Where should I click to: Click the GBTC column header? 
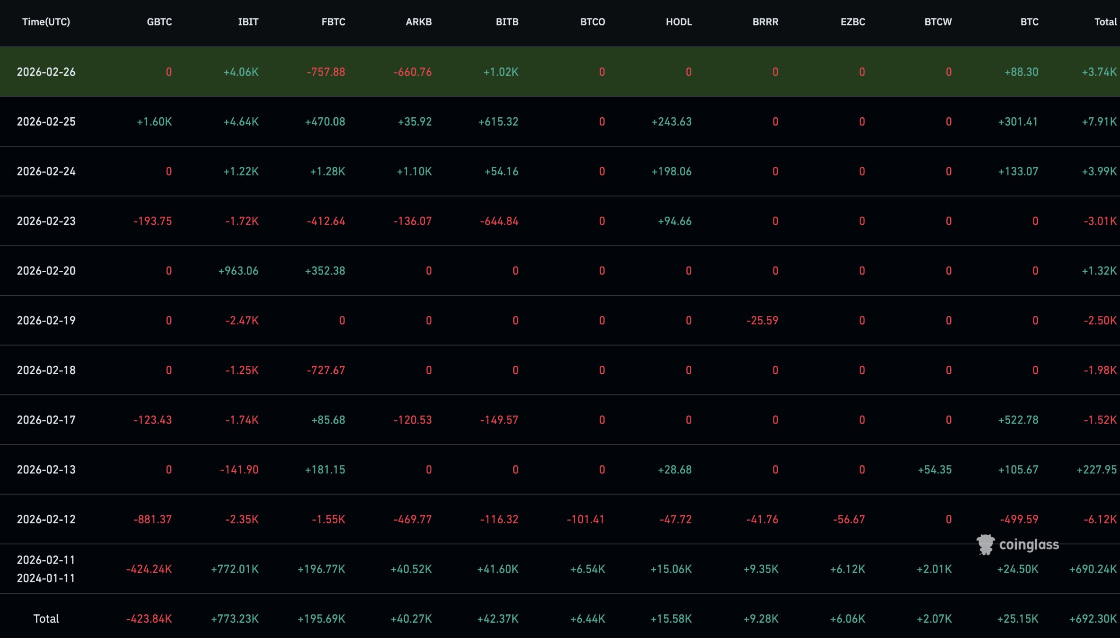point(159,22)
